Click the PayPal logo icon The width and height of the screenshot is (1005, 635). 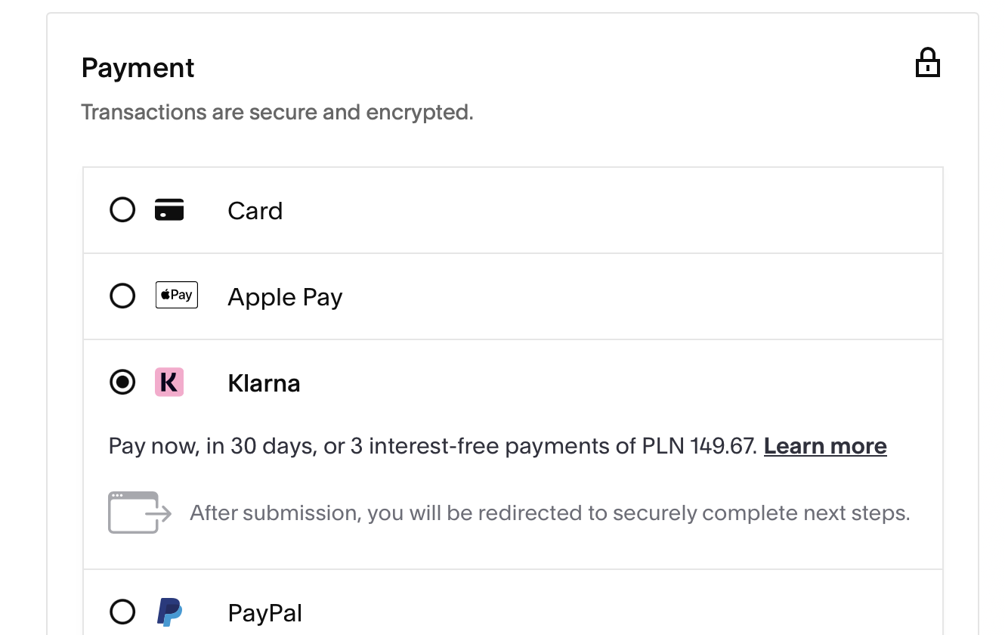click(x=169, y=612)
